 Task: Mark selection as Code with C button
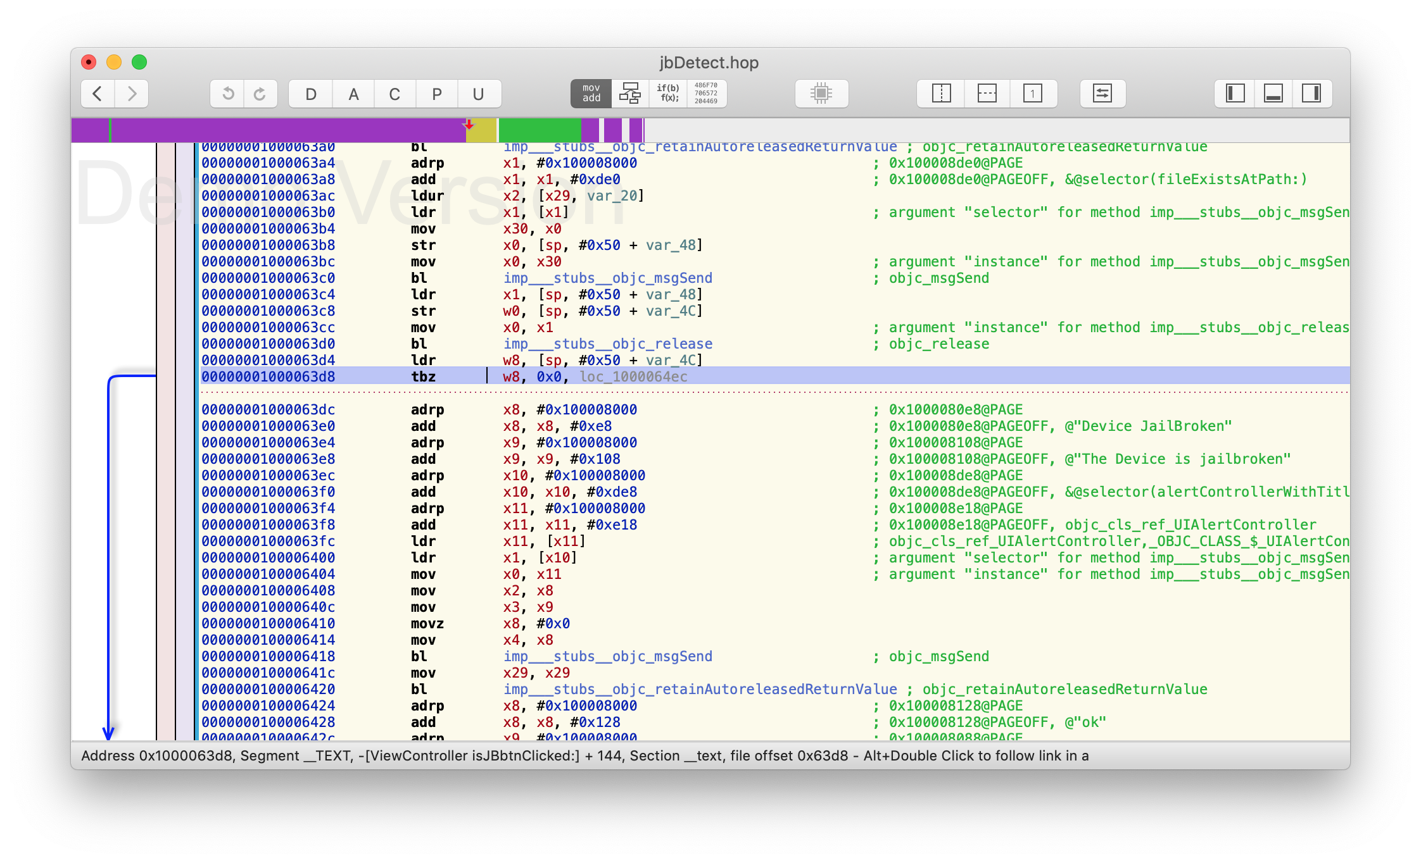(x=395, y=94)
